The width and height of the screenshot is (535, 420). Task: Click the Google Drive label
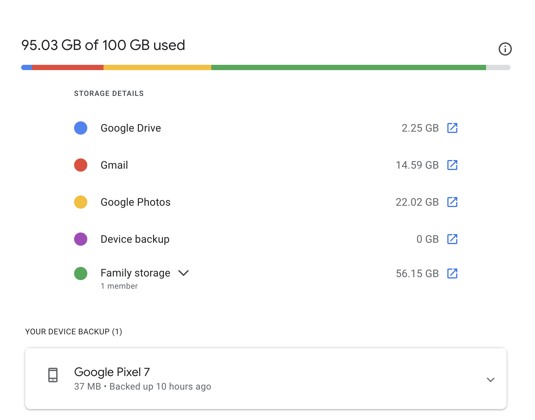point(131,128)
